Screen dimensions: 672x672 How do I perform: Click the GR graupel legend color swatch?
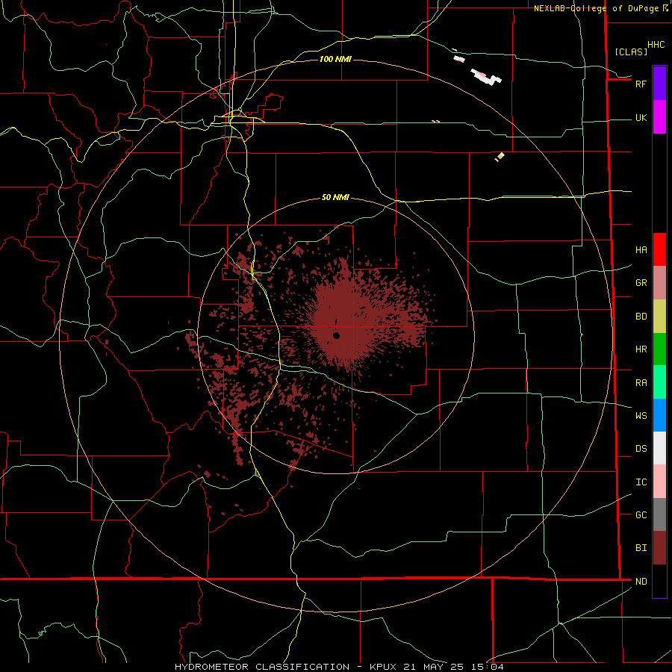coord(659,282)
